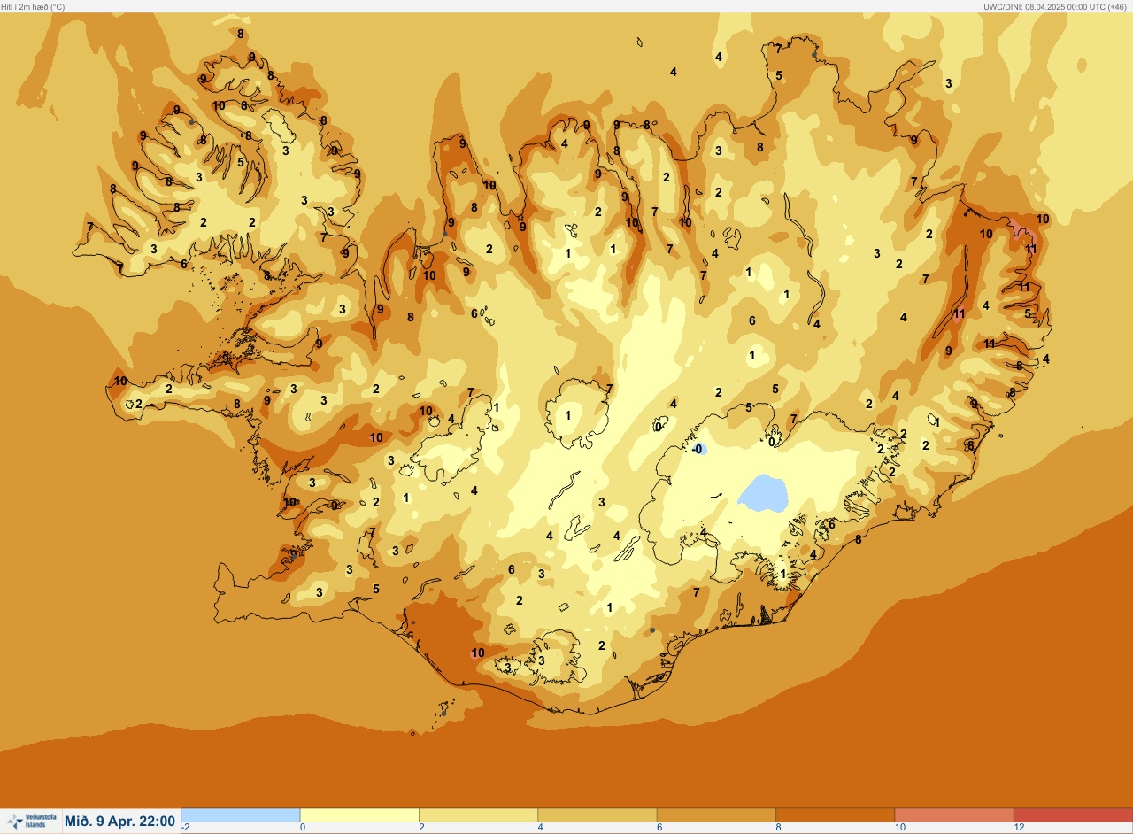Select the 2 to 4 legend color swatch
Image resolution: width=1133 pixels, height=834 pixels.
(x=478, y=815)
